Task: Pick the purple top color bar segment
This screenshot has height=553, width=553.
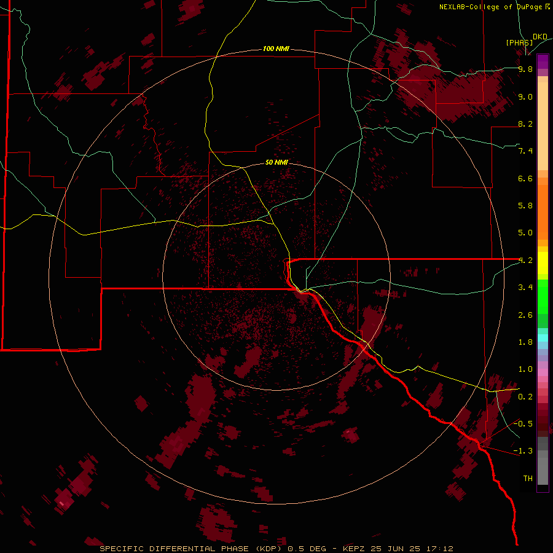Action: tap(543, 61)
